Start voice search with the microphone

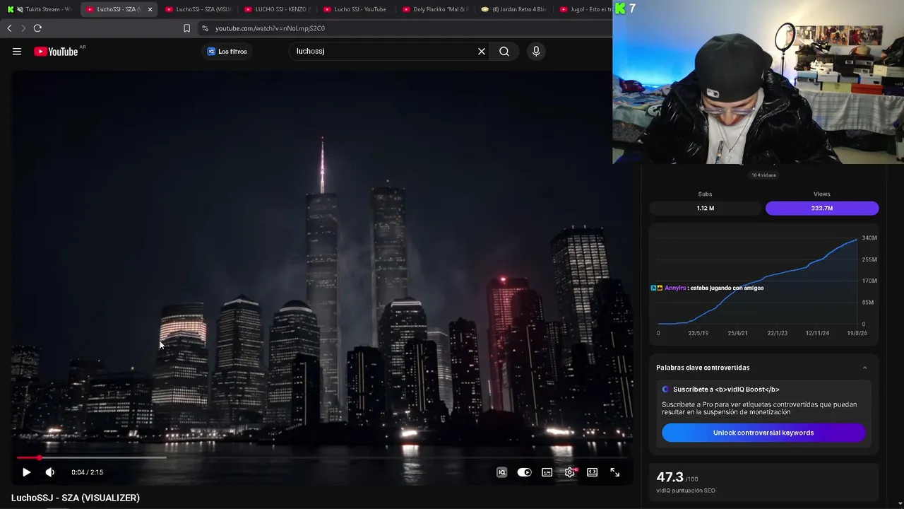536,51
